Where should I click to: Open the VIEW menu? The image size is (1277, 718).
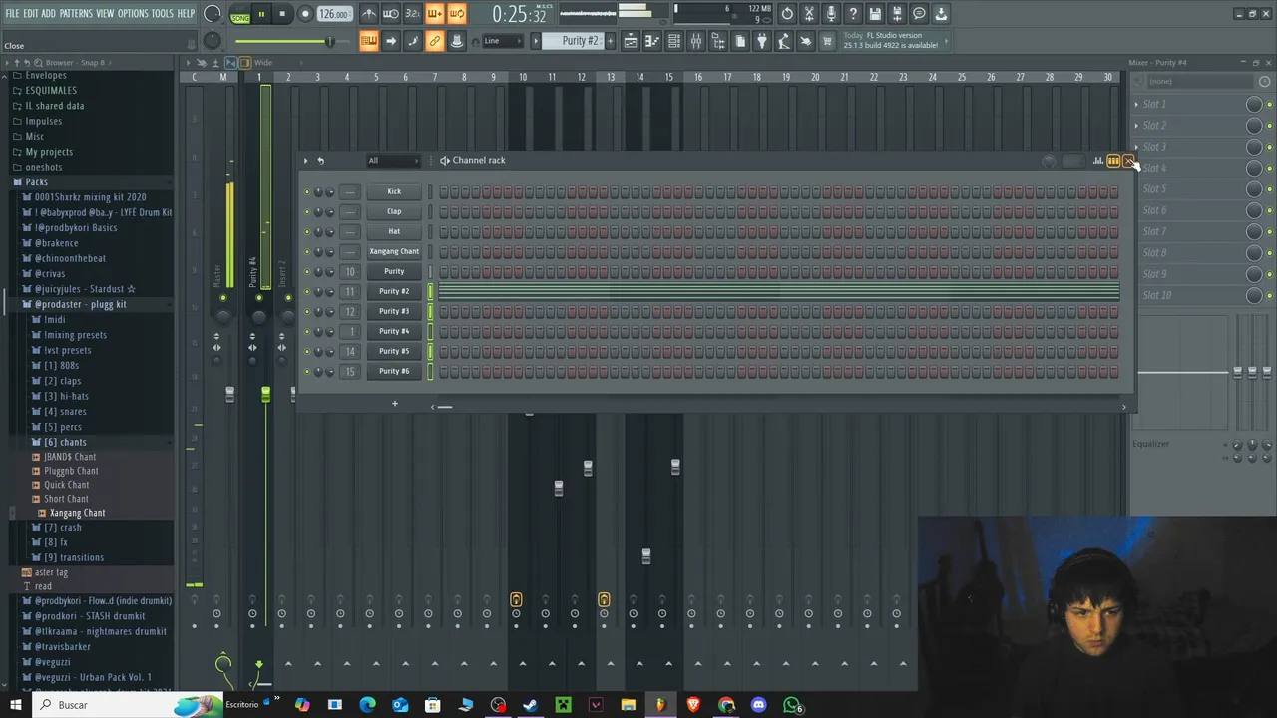click(105, 14)
